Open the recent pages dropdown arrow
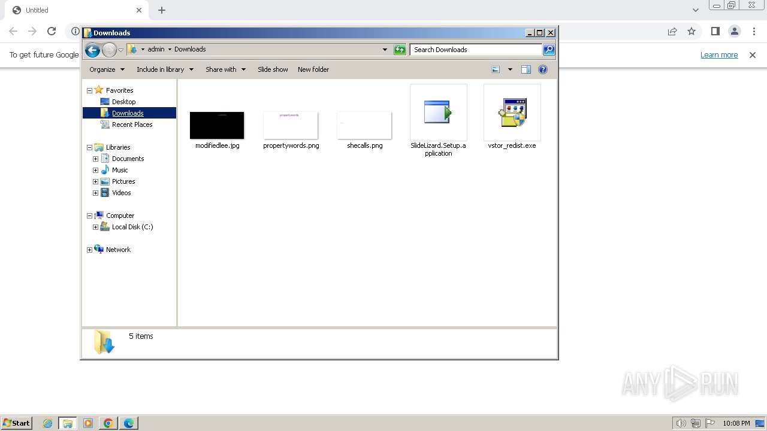The height and width of the screenshot is (431, 767). [120, 50]
